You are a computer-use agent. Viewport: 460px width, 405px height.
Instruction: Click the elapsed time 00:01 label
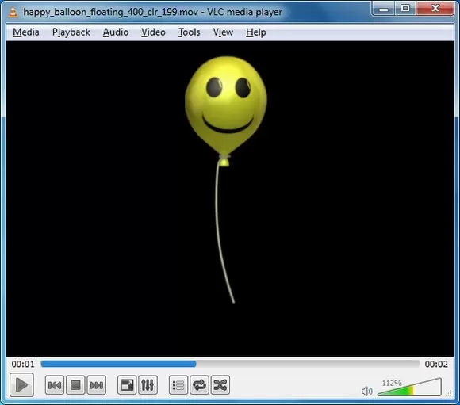[23, 364]
